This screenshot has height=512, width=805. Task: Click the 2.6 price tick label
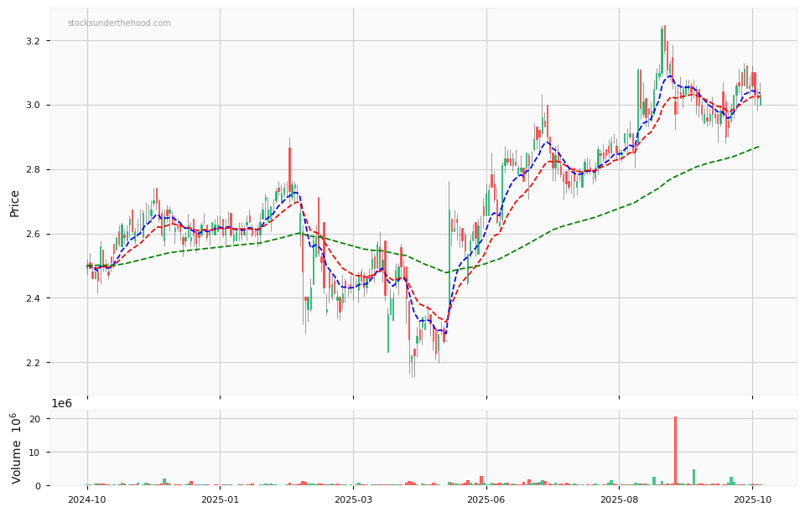(34, 234)
